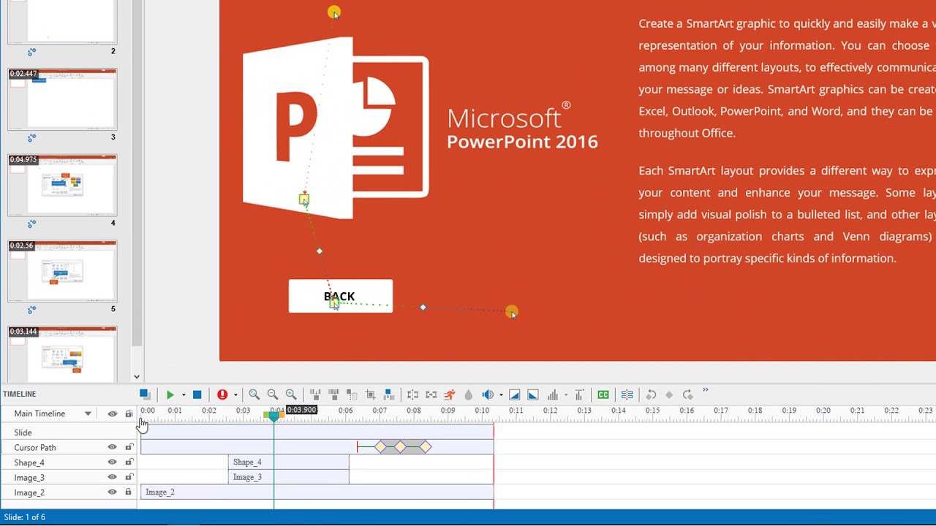The image size is (936, 526).
Task: Click the zoom fit magnifier icon
Action: tap(254, 394)
